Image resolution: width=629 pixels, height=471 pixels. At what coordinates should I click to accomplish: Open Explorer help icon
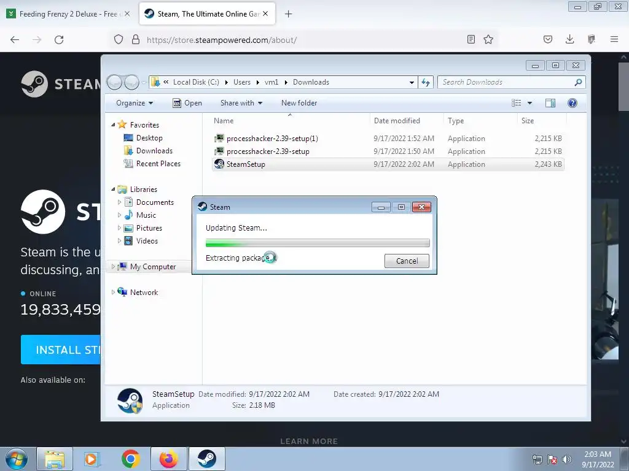(572, 103)
